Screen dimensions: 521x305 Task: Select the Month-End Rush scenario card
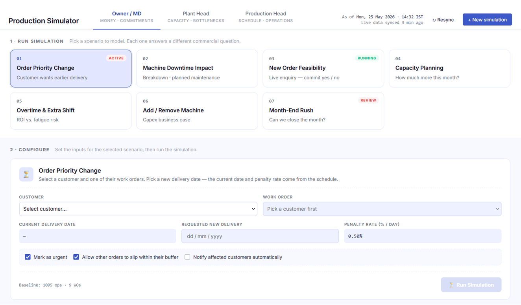tap(323, 111)
